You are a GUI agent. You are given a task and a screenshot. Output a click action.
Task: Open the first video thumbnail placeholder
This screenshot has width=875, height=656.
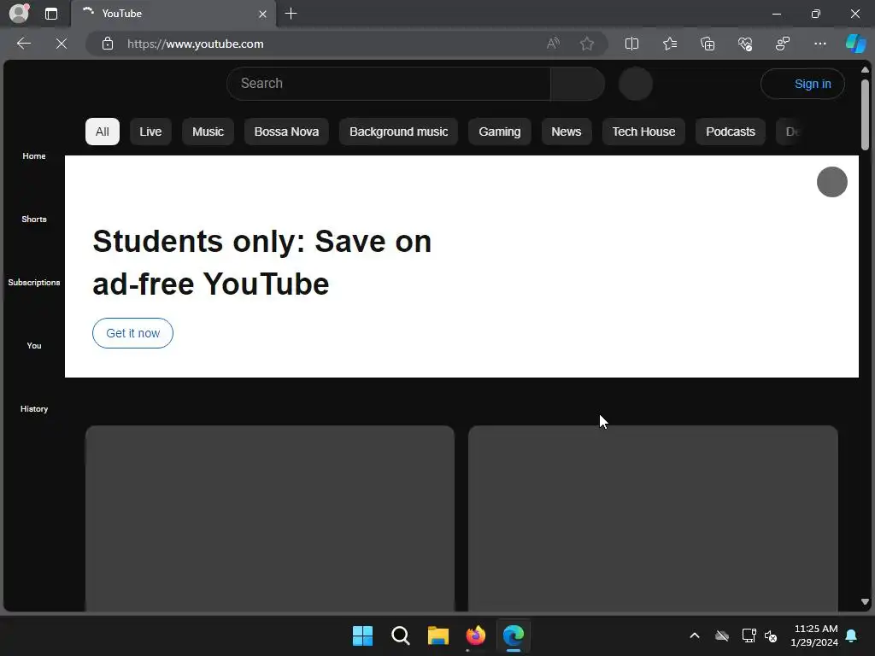click(x=270, y=518)
